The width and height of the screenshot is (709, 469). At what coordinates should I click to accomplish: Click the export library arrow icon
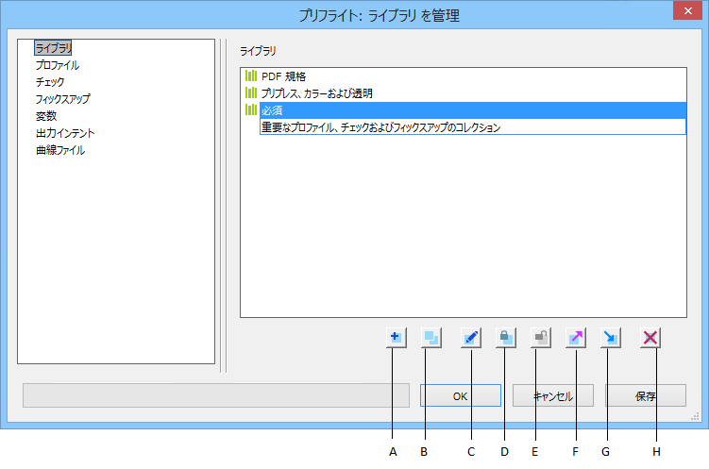pos(576,338)
